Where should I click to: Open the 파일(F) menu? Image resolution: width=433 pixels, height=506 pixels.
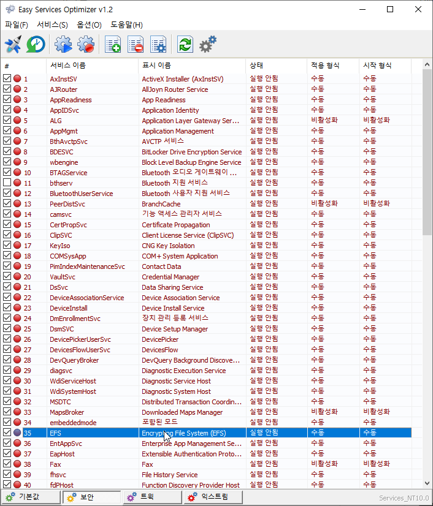pyautogui.click(x=17, y=25)
